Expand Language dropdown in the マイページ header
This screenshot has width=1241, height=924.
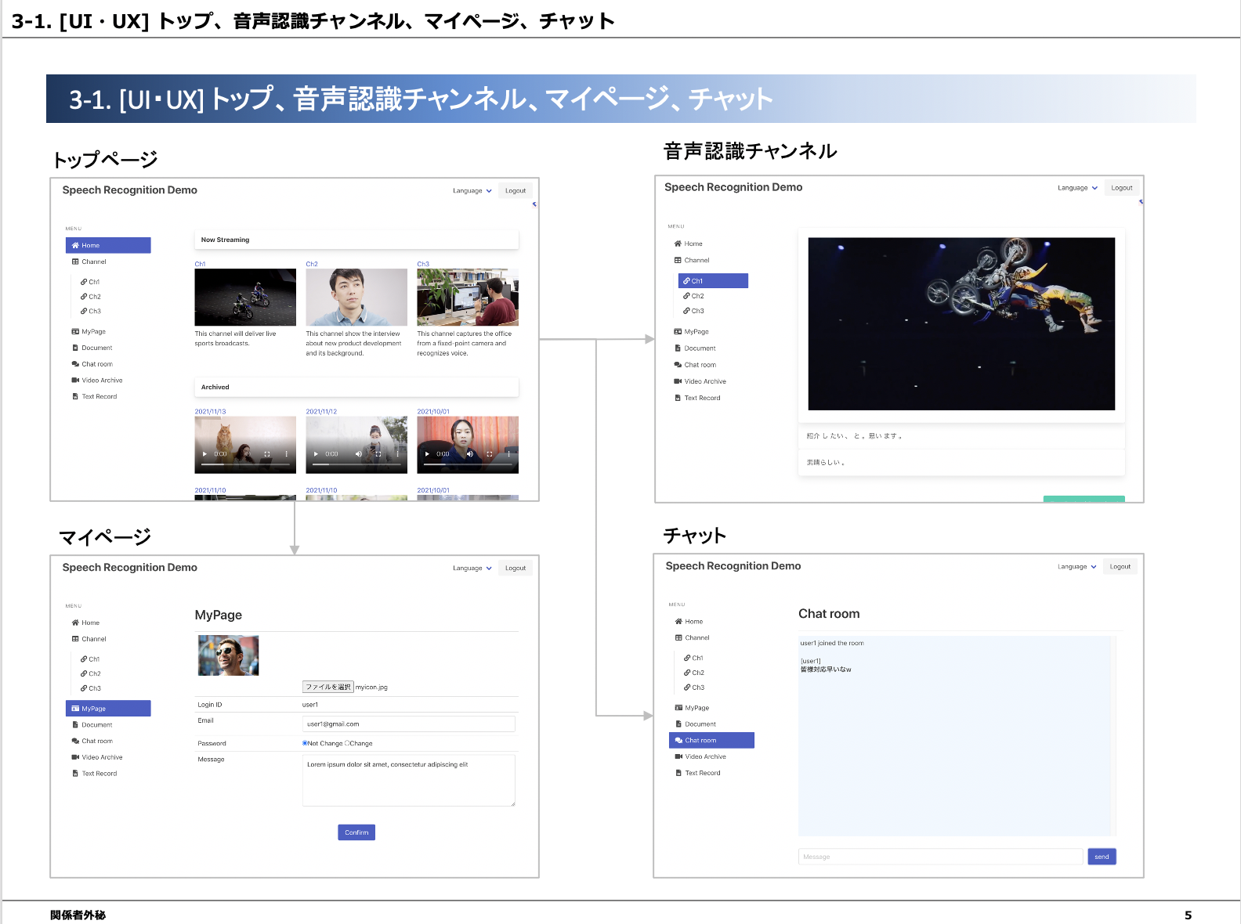[472, 568]
